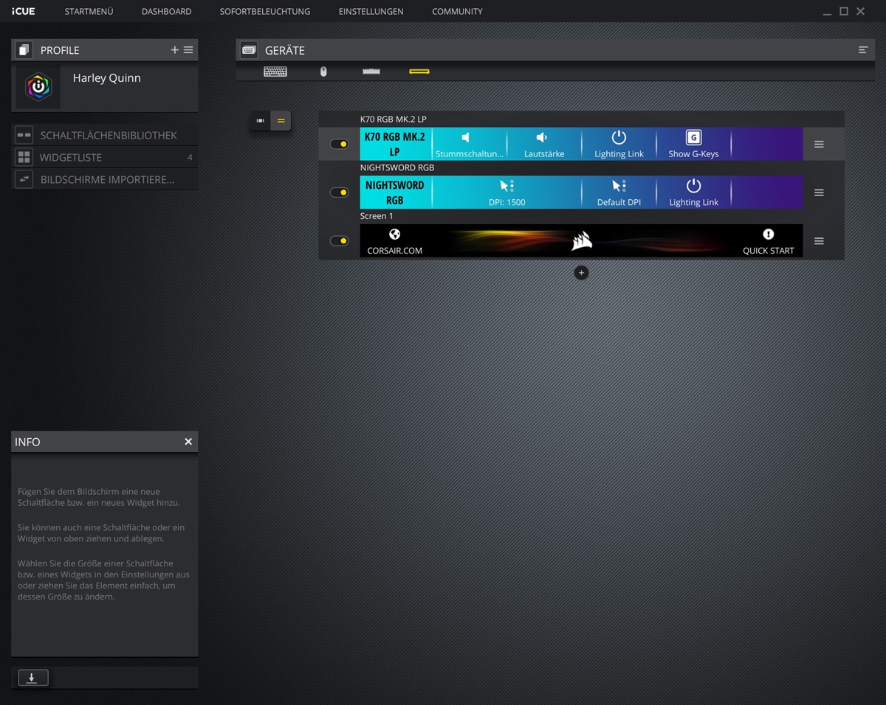Click the Corsair sails logo on Screen 1

pos(582,241)
